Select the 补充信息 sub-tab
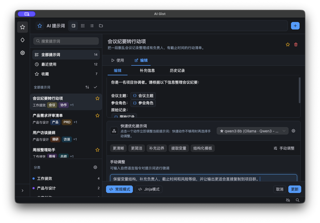 coord(147,70)
